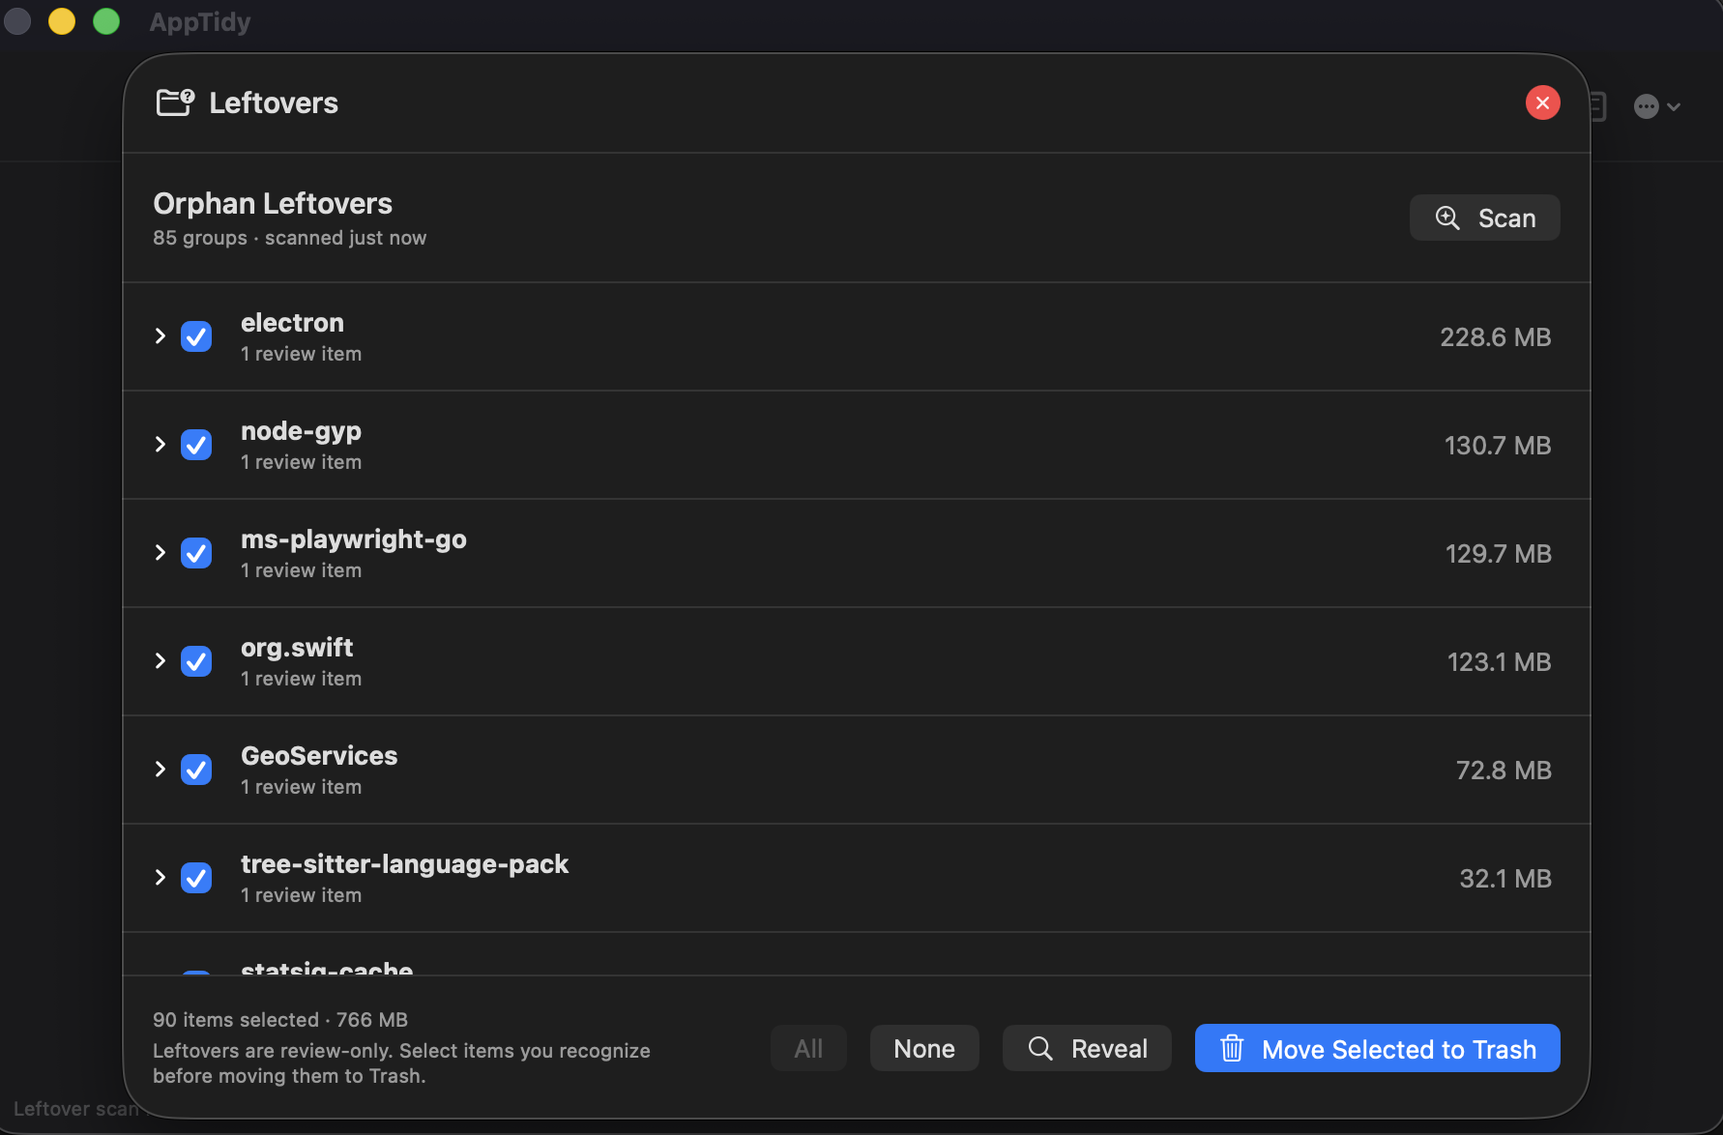
Task: Click the magnifier icon in Reveal button
Action: click(1040, 1048)
